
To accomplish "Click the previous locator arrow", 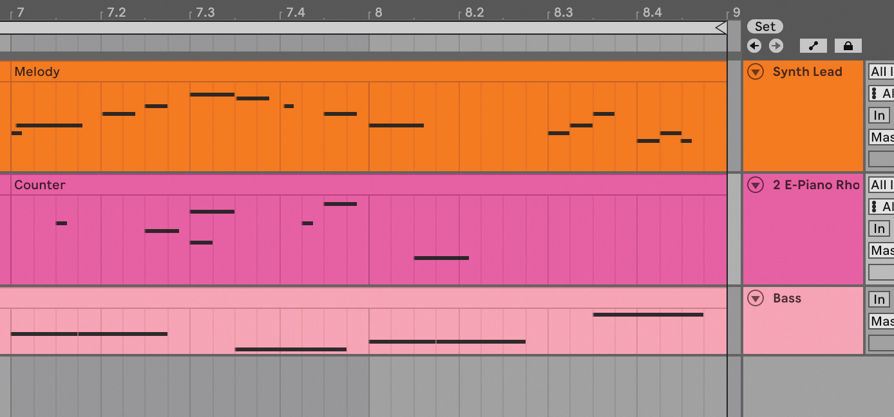I will [754, 46].
